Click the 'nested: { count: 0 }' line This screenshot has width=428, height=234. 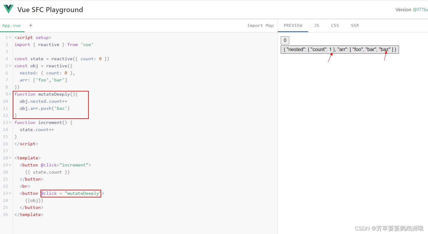point(47,73)
